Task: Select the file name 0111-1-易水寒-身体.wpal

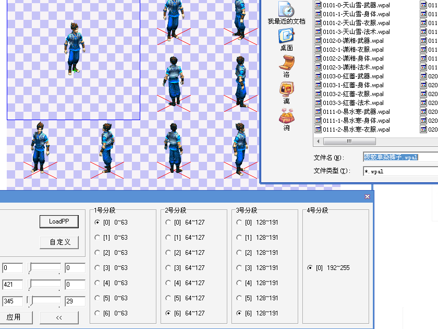Action: [x=356, y=121]
